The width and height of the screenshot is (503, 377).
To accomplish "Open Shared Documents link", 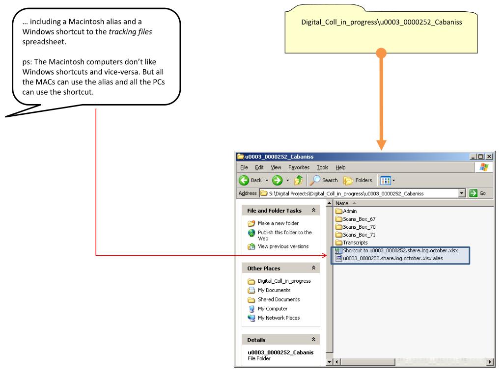I will point(279,299).
